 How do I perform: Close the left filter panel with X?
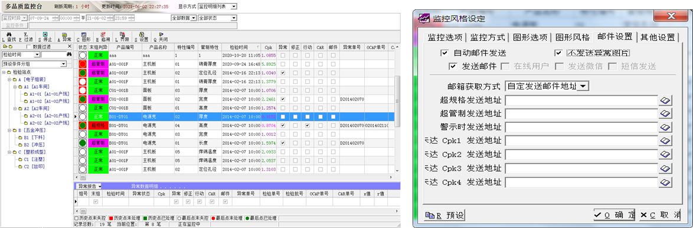[x=70, y=47]
